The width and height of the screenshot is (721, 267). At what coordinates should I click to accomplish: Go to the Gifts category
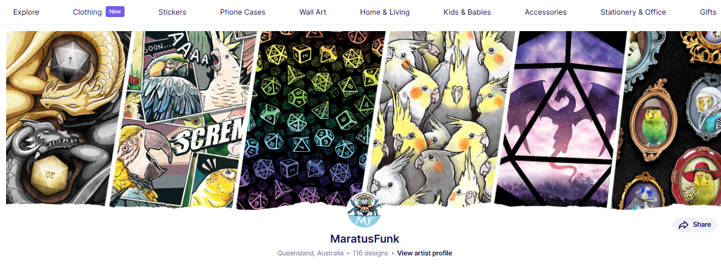tap(708, 12)
